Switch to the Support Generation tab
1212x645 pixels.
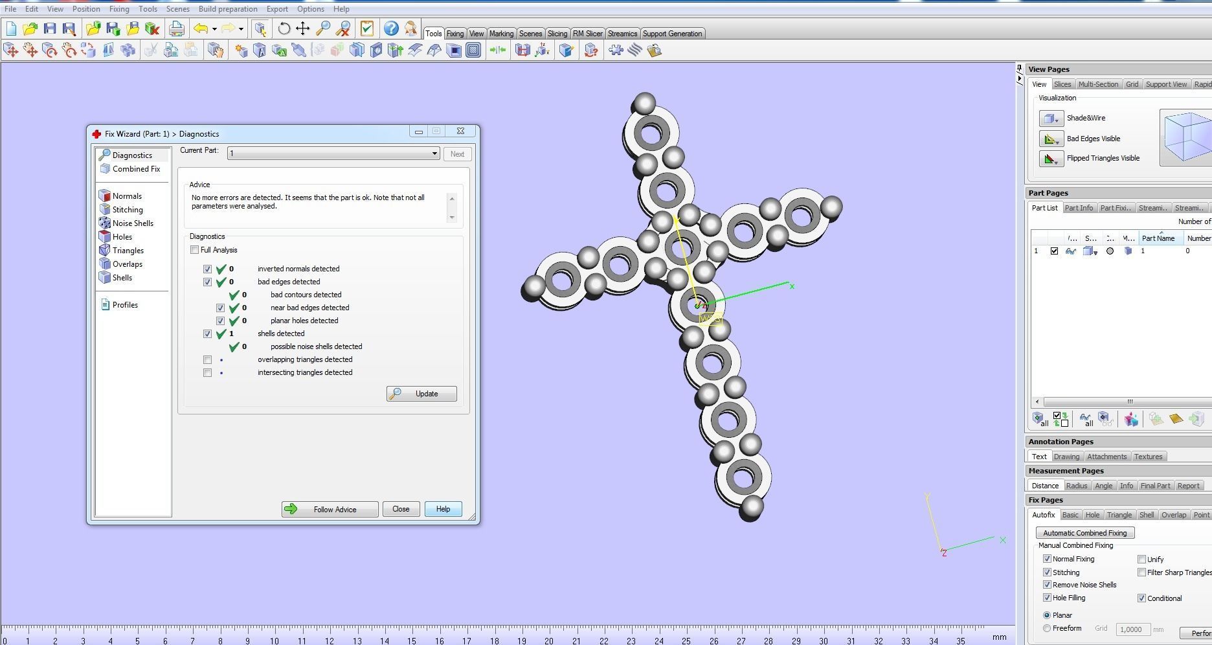coord(672,34)
